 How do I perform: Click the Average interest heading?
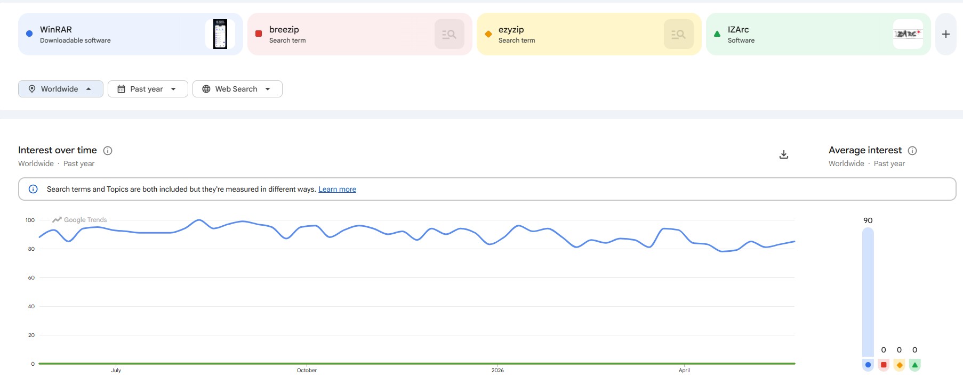[x=865, y=150]
